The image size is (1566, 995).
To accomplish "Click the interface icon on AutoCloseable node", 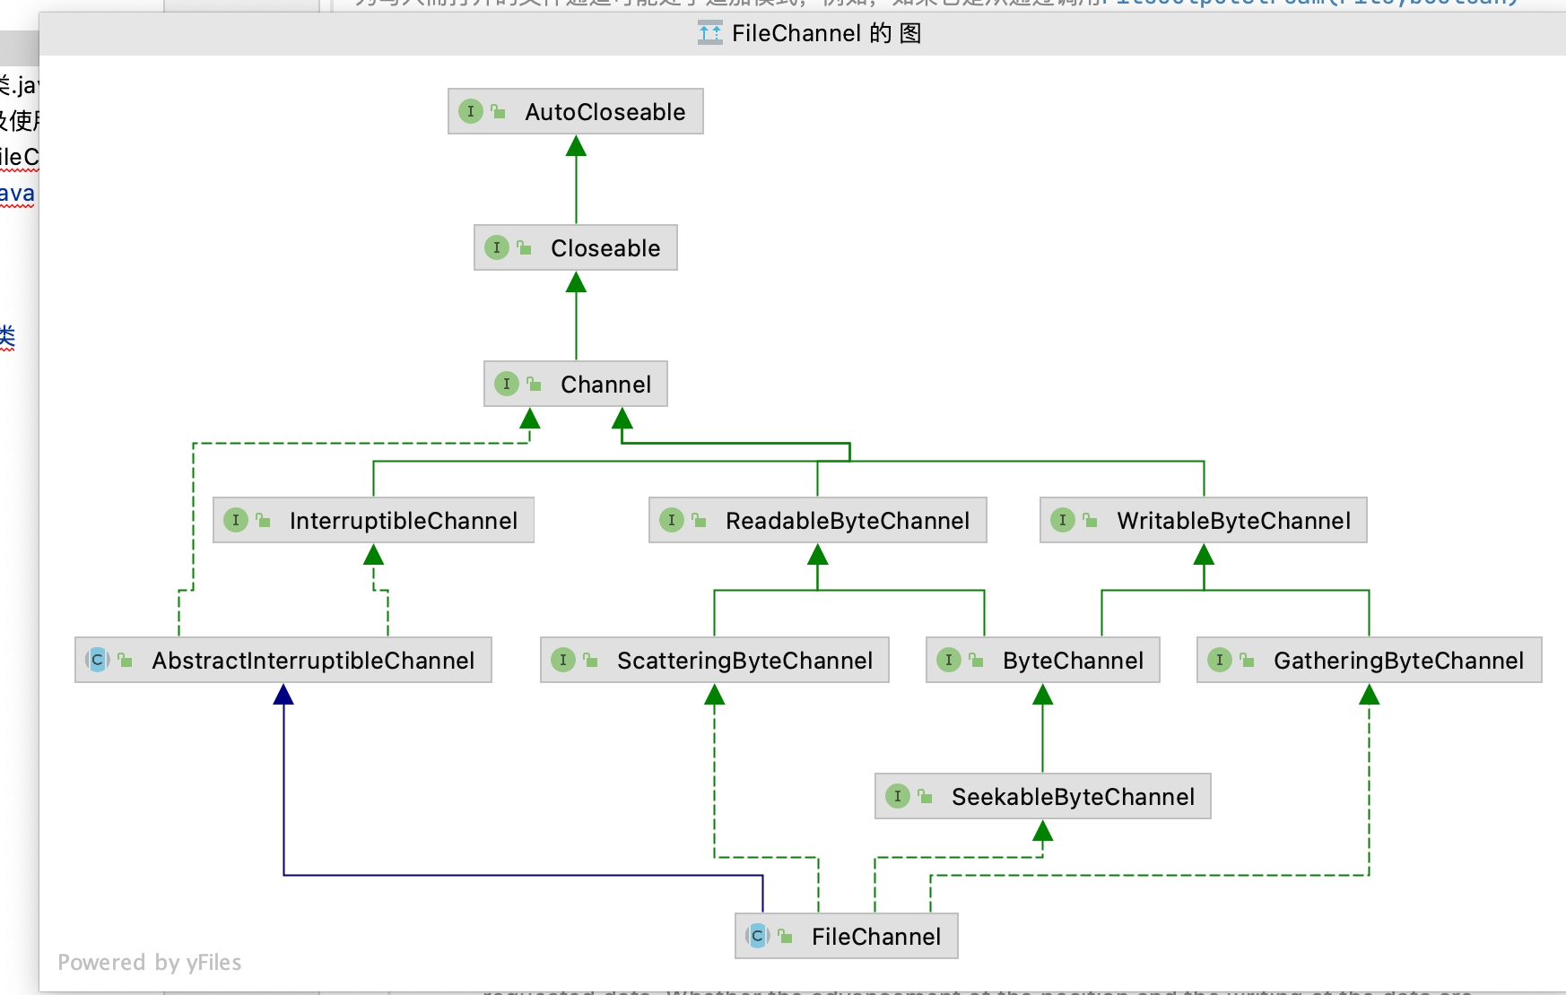I will click(471, 112).
